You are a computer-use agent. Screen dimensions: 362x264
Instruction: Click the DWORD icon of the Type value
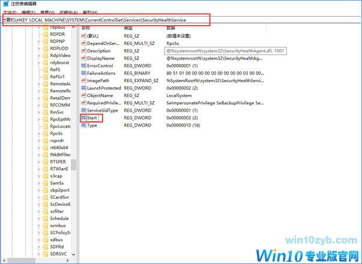click(83, 125)
